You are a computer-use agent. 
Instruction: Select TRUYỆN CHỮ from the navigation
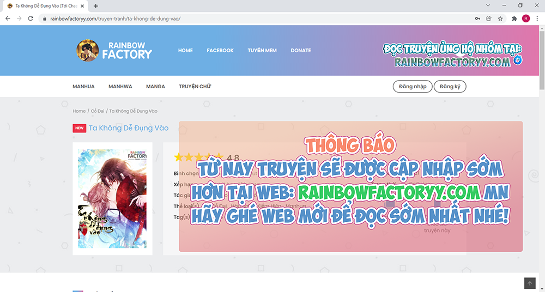[195, 87]
